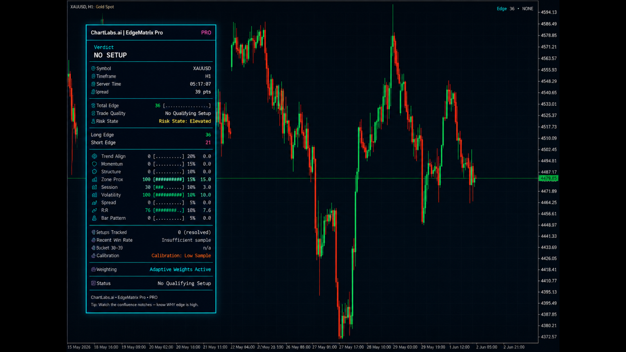
Task: Click the 'ChartLabs.ai • EdgeMatrix Pro • PRO' footer line
Action: (x=124, y=297)
